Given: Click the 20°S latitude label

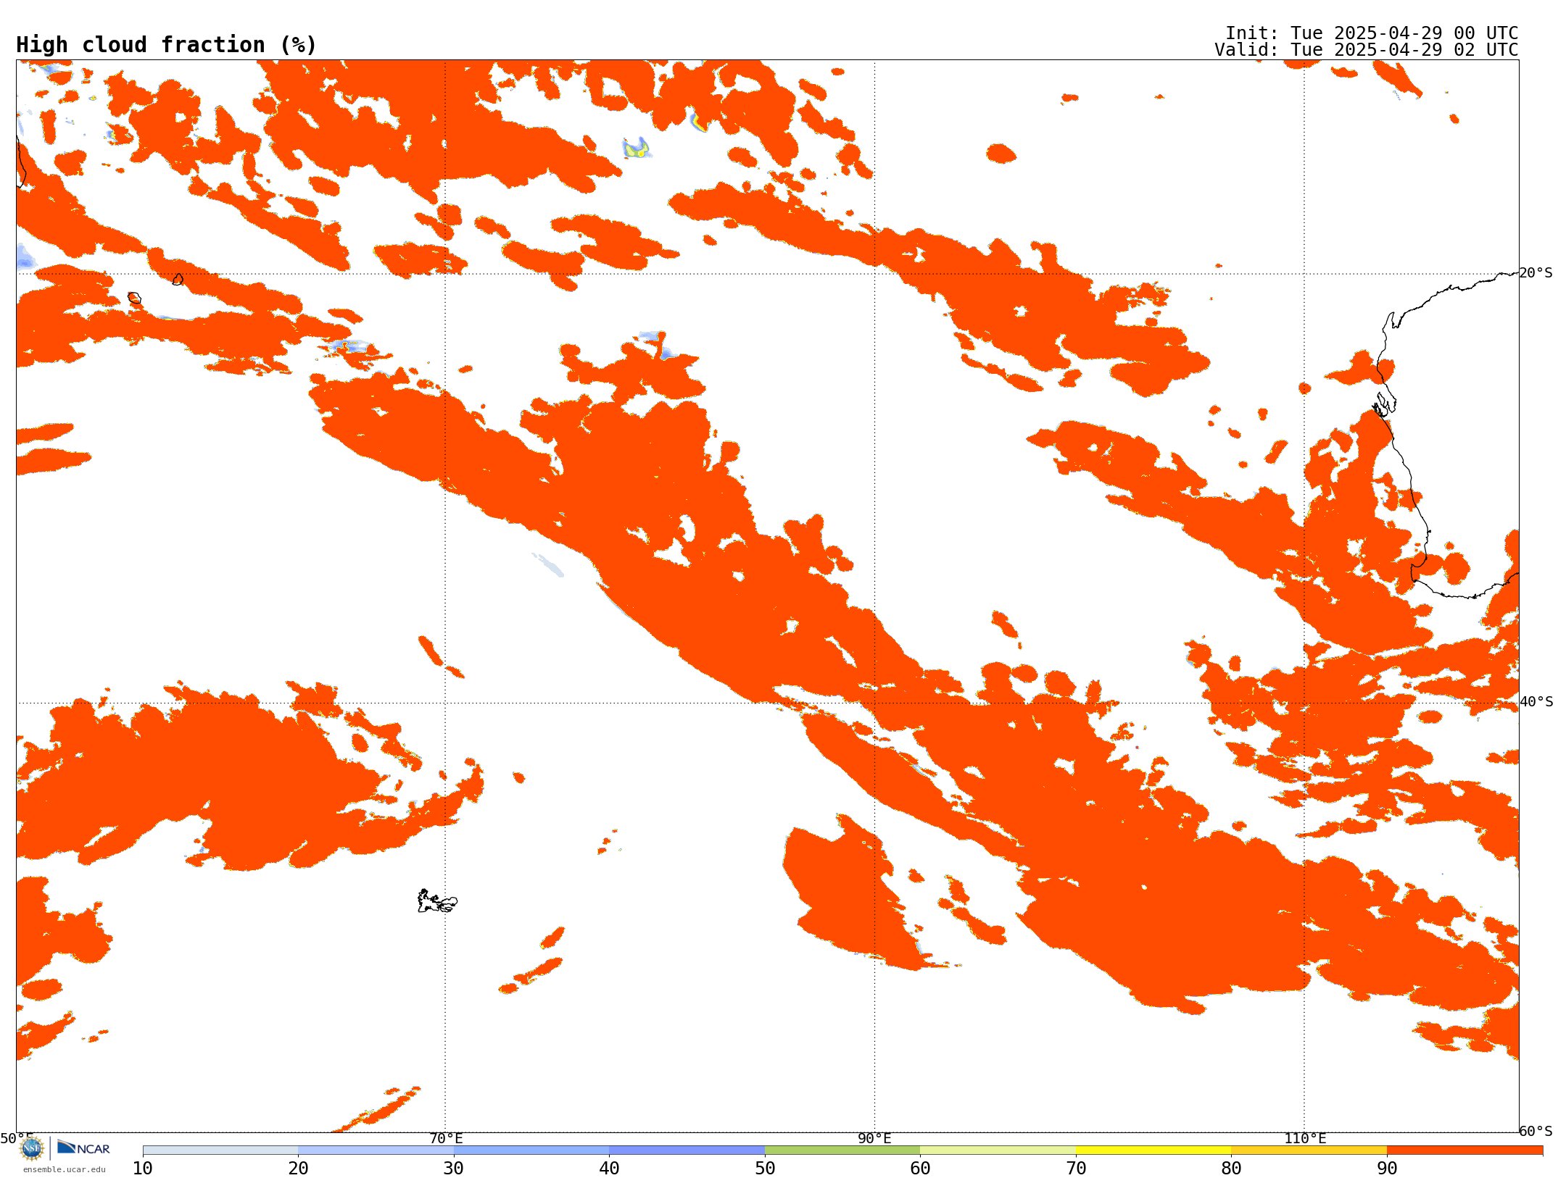Looking at the screenshot, I should (x=1536, y=273).
